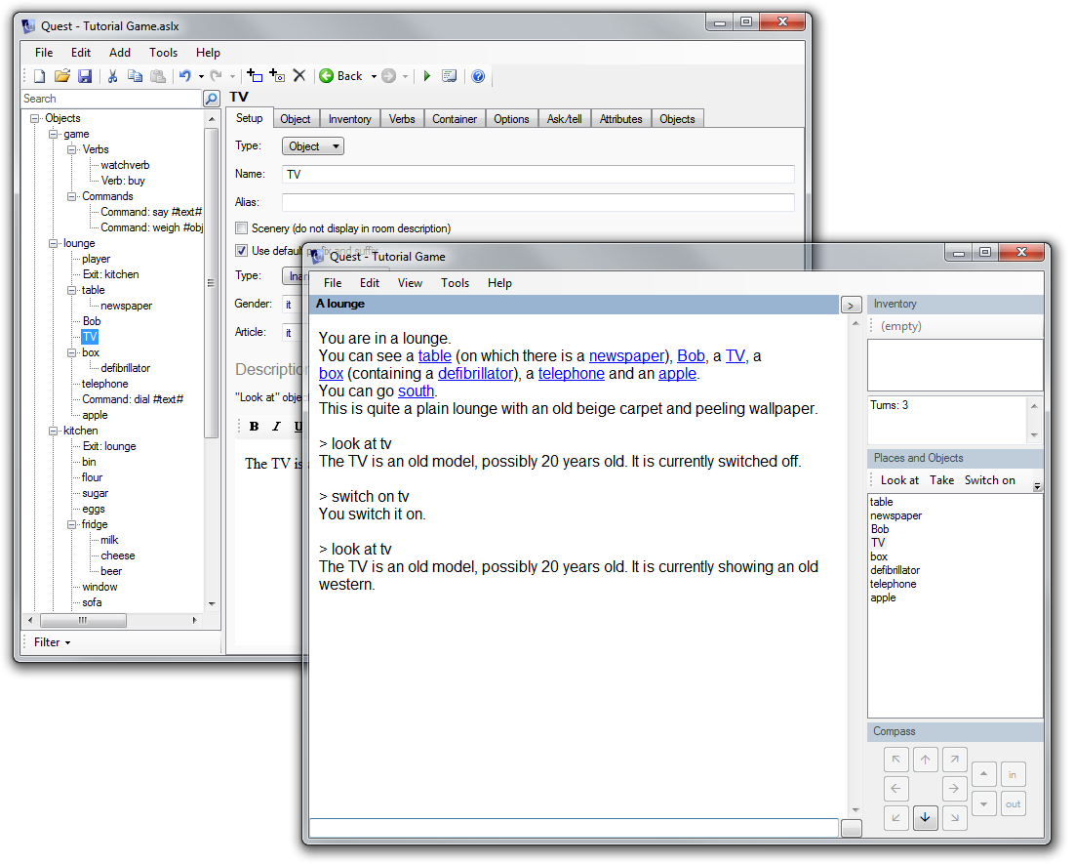The width and height of the screenshot is (1074, 864).
Task: Click the Undo arrow icon
Action: click(x=185, y=76)
